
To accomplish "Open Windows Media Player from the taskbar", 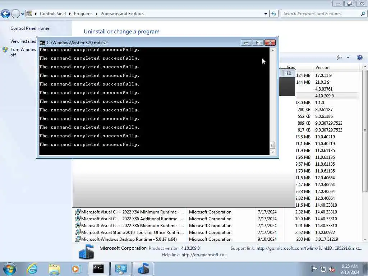I will coord(75,269).
